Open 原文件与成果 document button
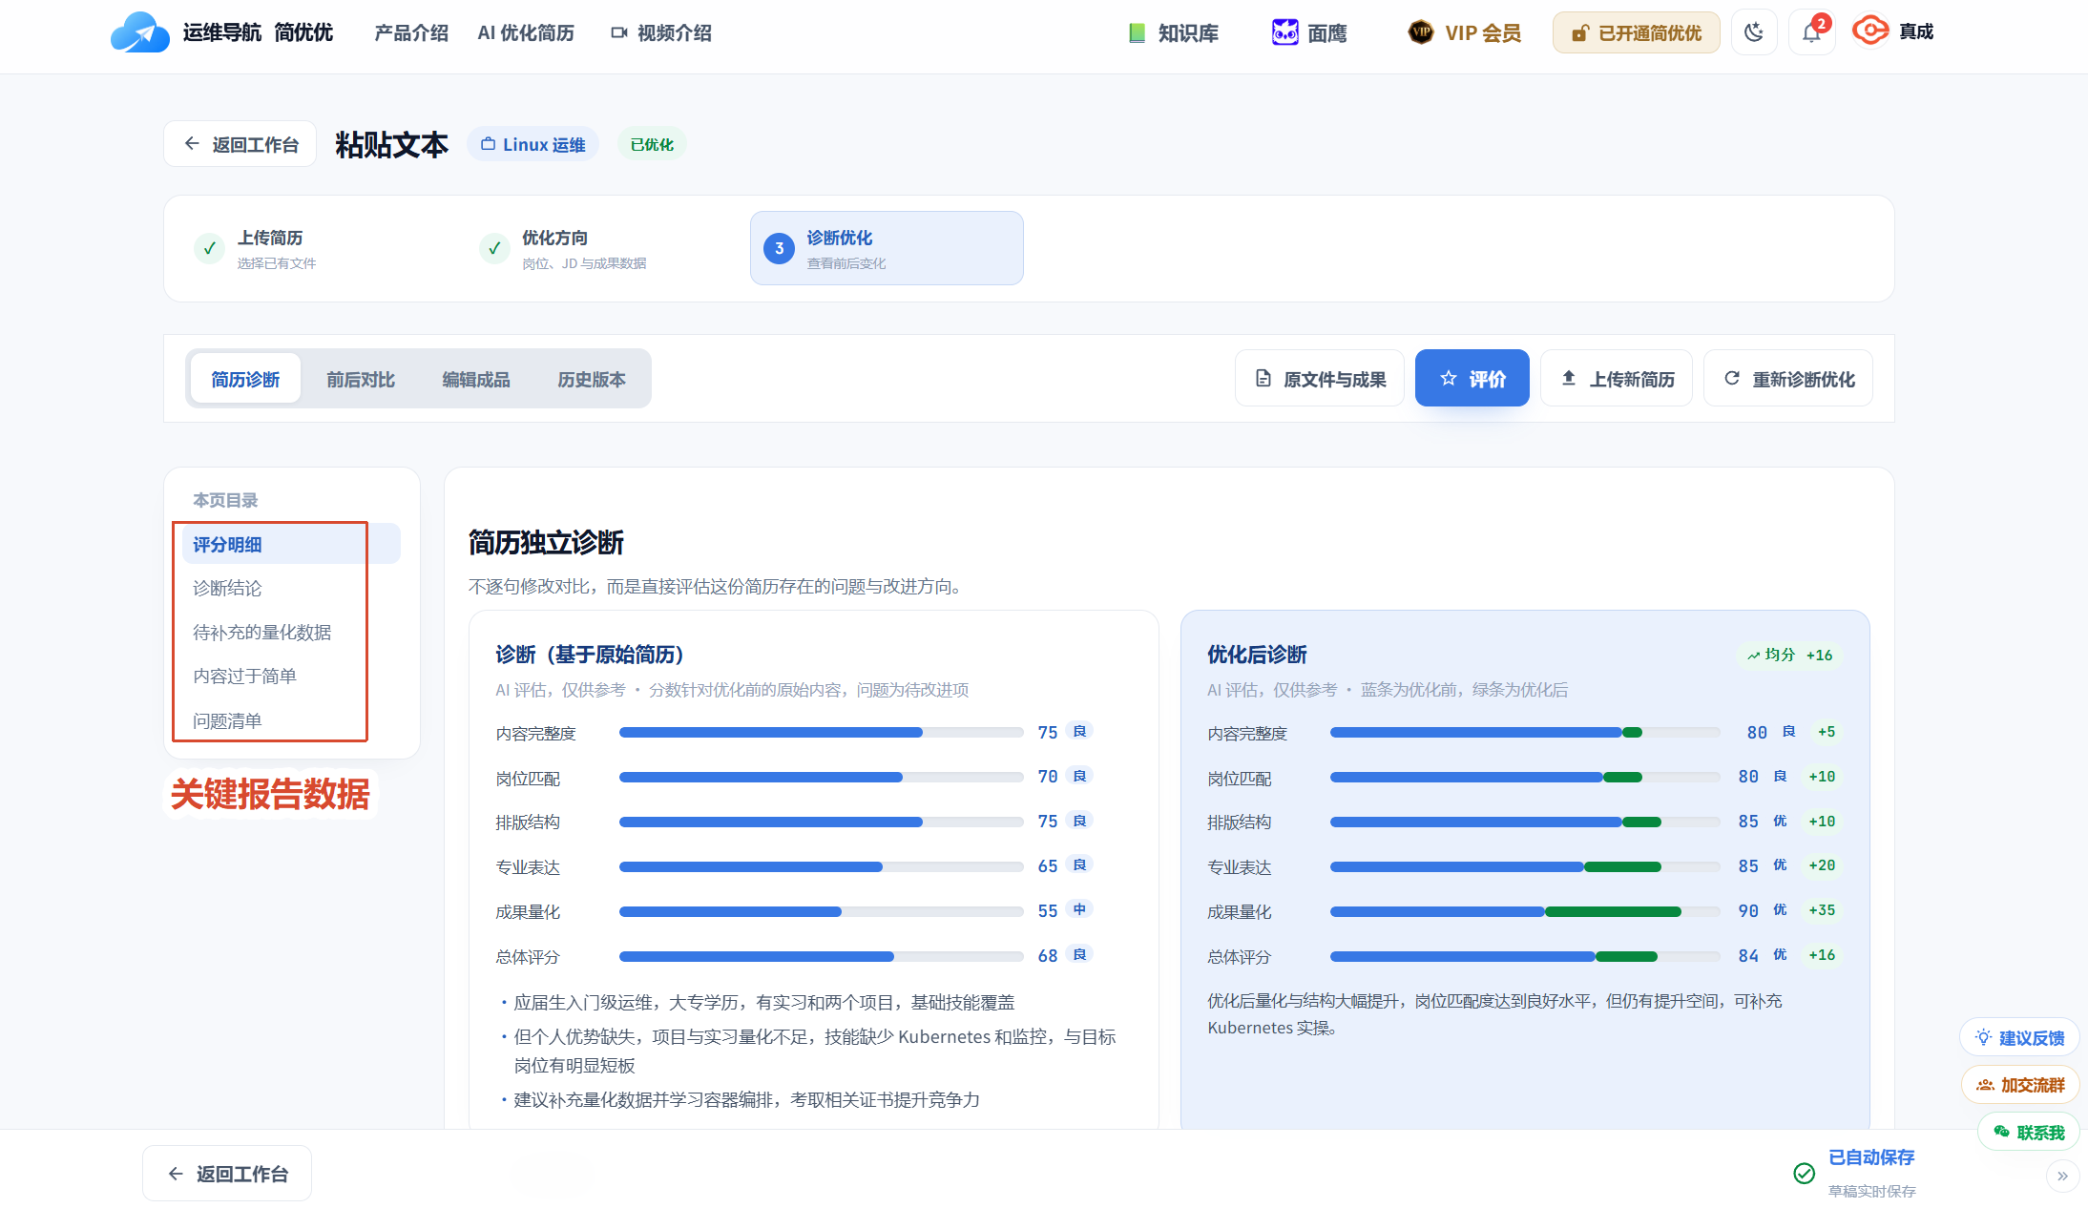2088x1208 pixels. pyautogui.click(x=1320, y=379)
